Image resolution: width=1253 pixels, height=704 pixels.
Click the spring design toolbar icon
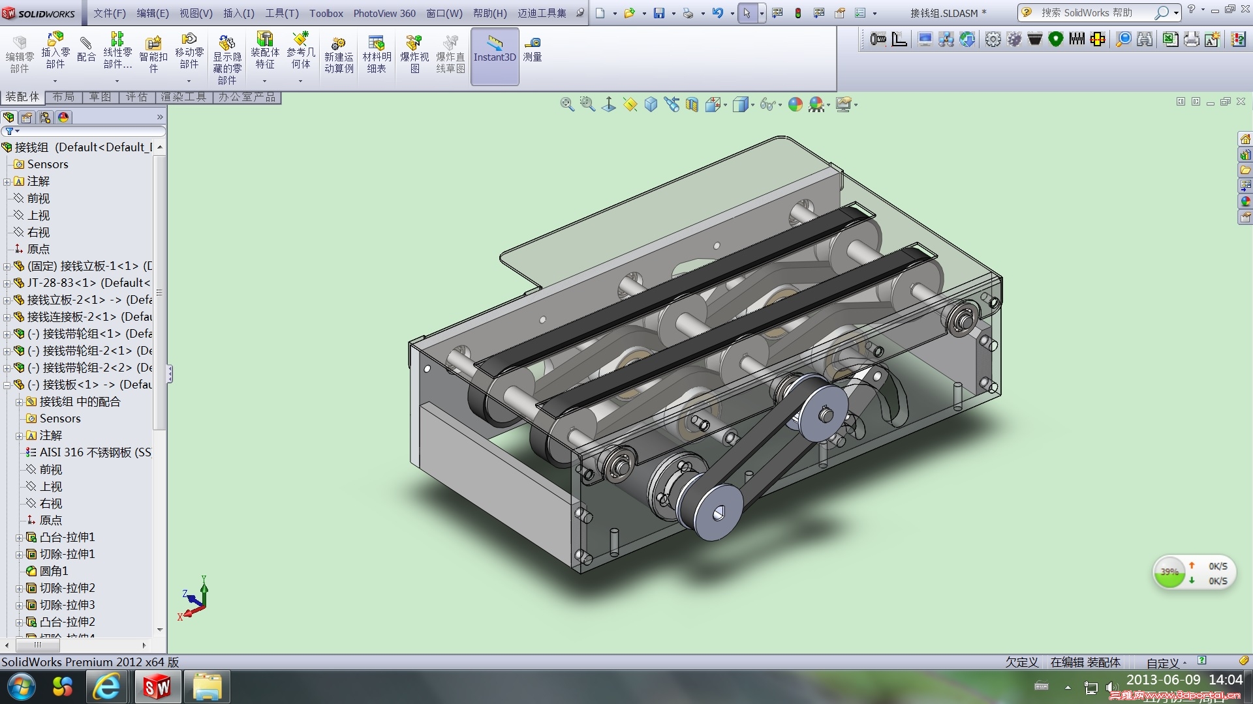[1077, 39]
